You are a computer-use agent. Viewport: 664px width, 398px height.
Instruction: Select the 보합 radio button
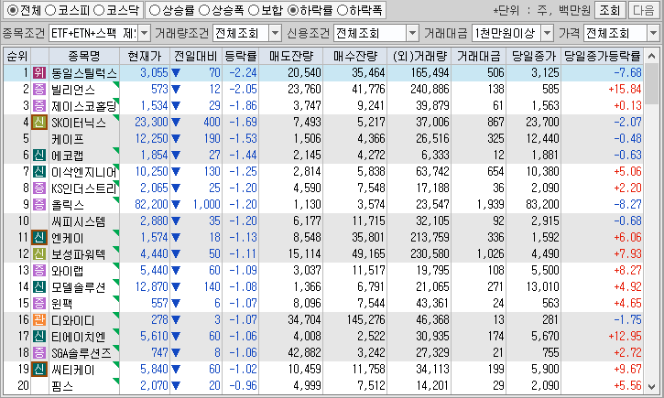(253, 10)
